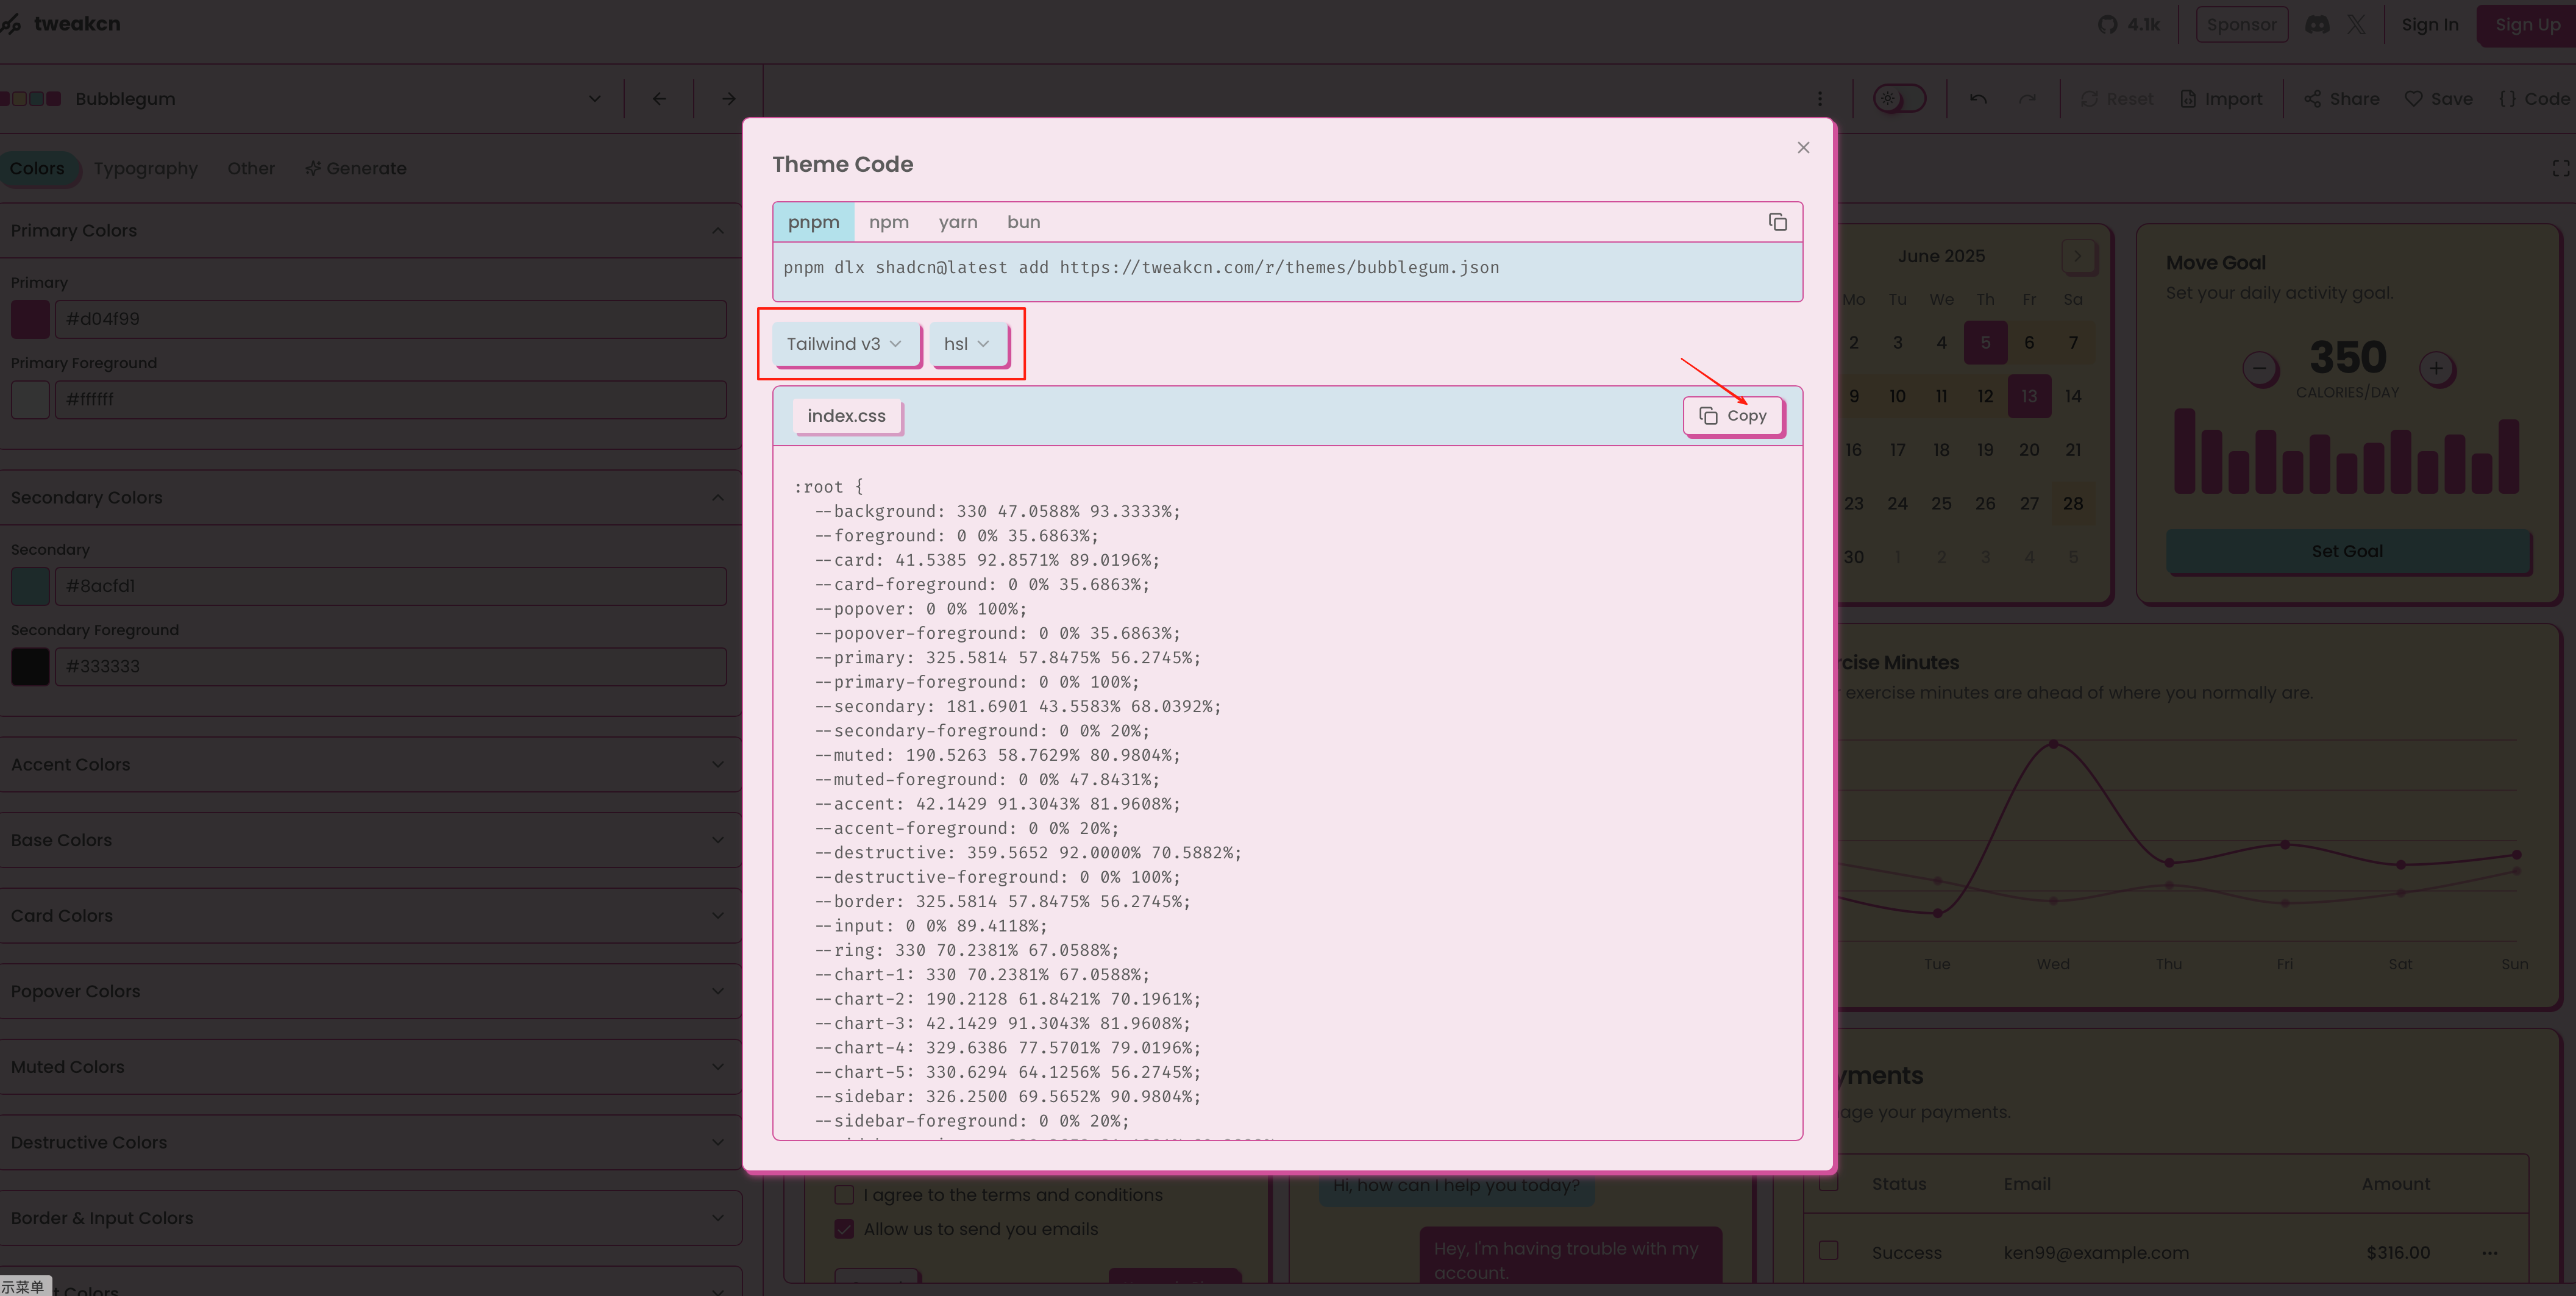Uncheck Allow us to send emails
This screenshot has width=2576, height=1296.
click(x=844, y=1229)
